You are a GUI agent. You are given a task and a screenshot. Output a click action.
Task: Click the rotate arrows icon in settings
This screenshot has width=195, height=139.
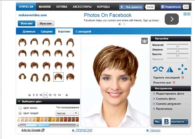[x=158, y=69]
